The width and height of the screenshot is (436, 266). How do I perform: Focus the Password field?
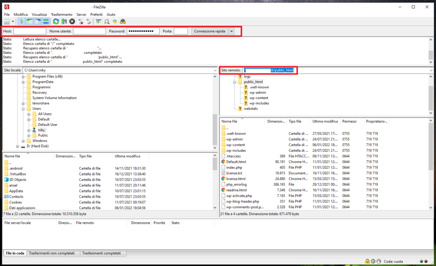[x=143, y=31]
